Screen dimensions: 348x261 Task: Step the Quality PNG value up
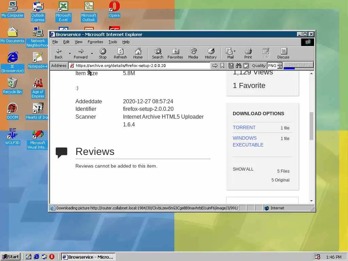[280, 64]
